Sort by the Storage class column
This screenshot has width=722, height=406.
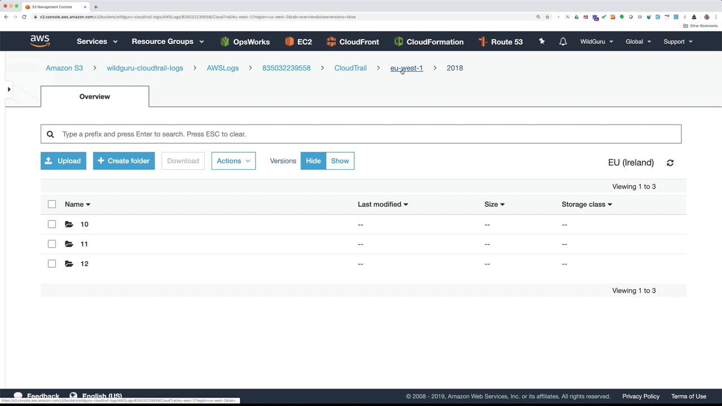(587, 204)
